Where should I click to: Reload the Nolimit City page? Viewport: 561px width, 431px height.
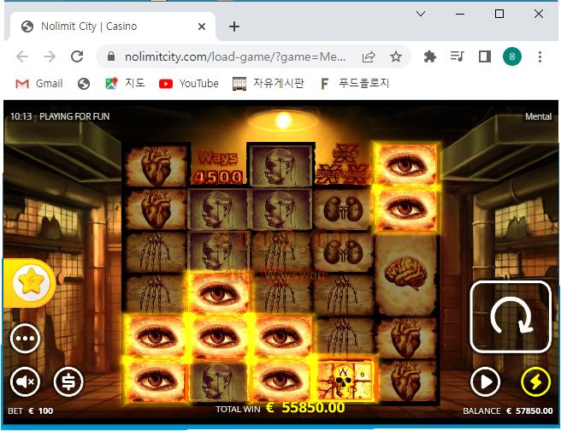(x=77, y=56)
